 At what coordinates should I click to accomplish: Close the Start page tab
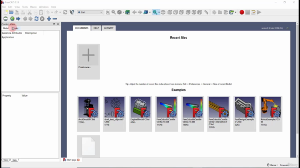(x=78, y=160)
